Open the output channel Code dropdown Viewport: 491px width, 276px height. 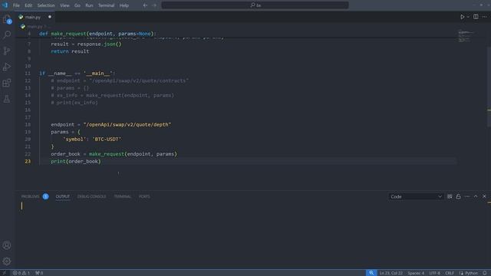tap(416, 196)
